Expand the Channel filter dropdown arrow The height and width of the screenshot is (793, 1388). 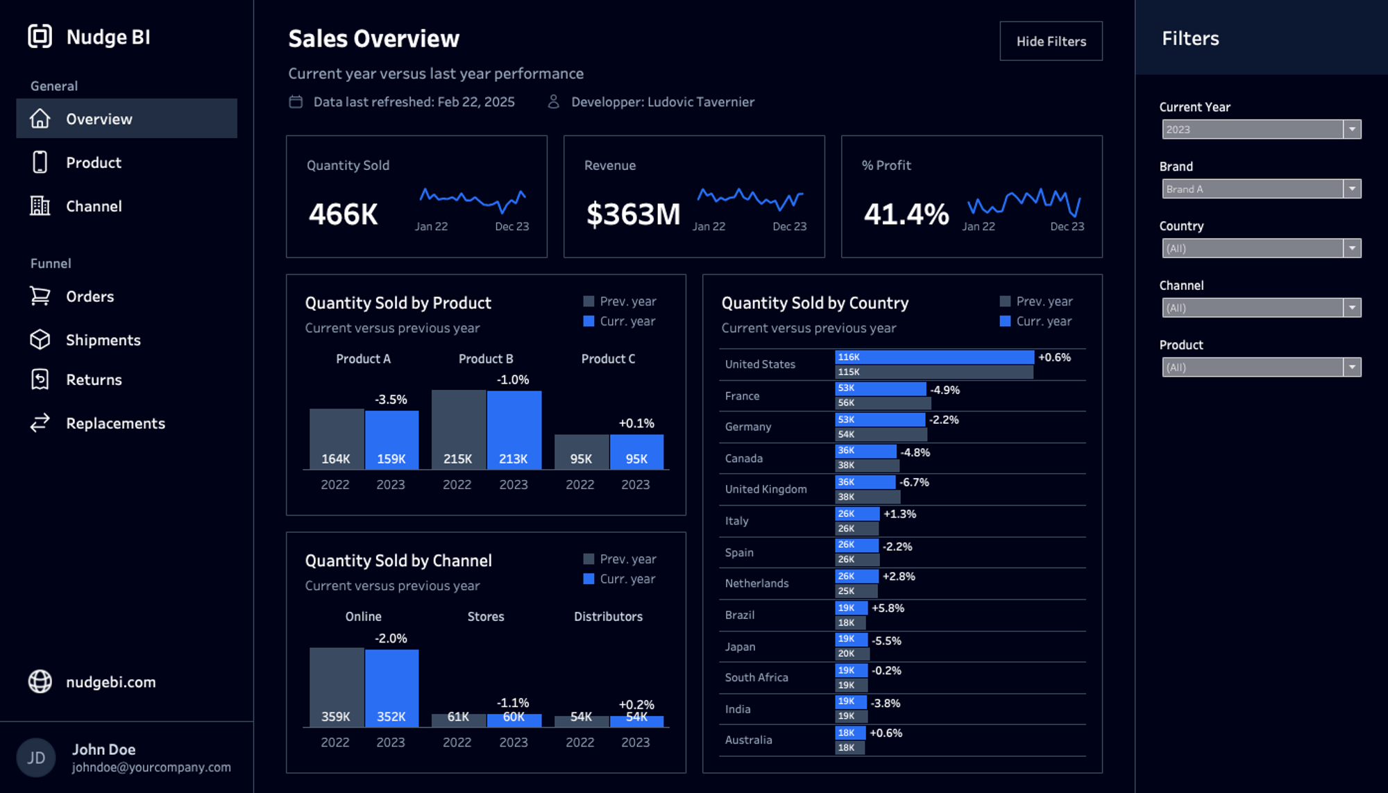coord(1351,308)
